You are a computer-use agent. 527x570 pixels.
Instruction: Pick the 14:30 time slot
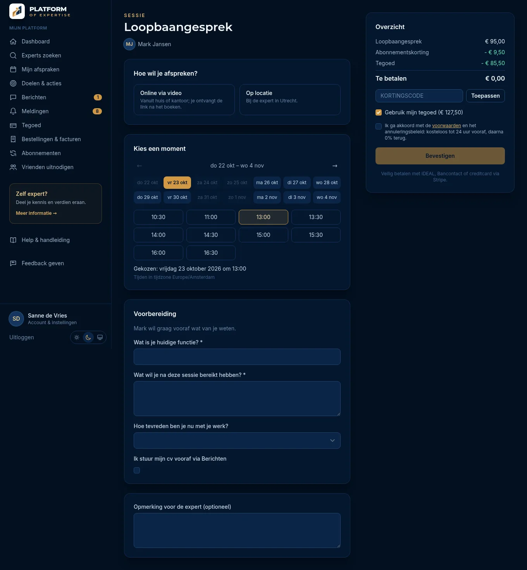click(x=211, y=235)
